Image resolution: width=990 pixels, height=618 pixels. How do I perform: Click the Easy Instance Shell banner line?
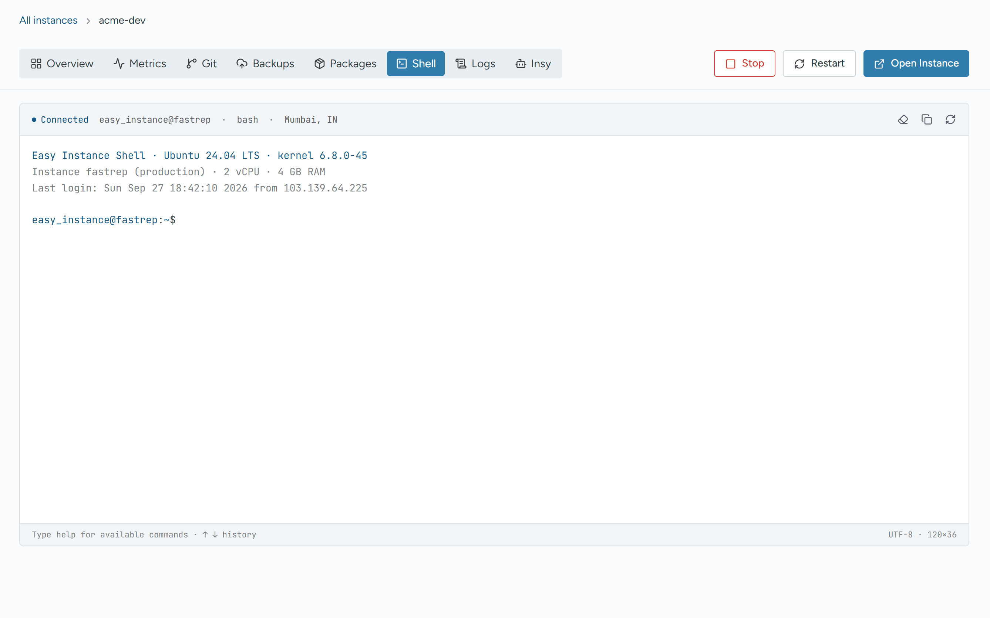point(200,155)
